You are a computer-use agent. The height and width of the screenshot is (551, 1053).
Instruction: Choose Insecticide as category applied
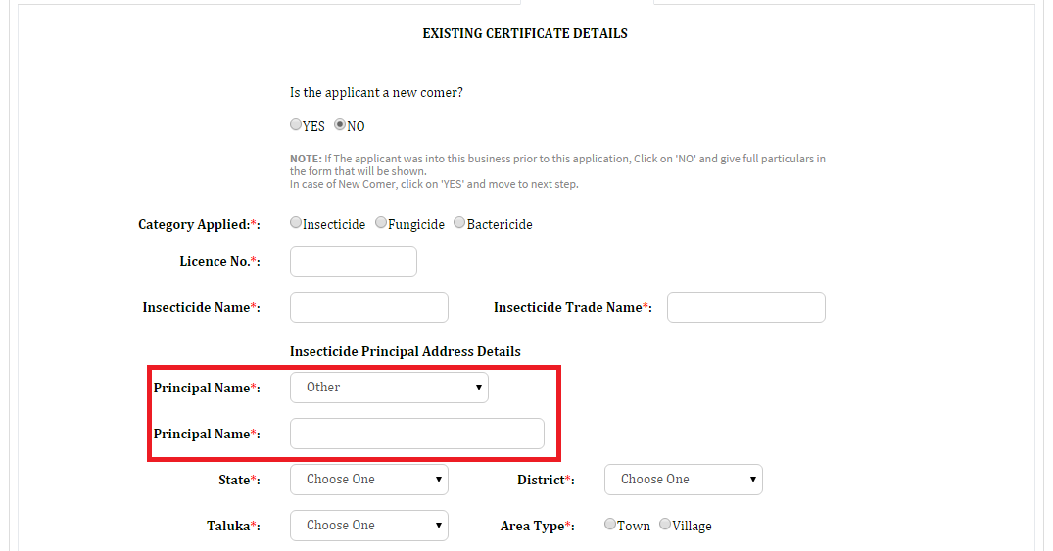click(x=296, y=223)
